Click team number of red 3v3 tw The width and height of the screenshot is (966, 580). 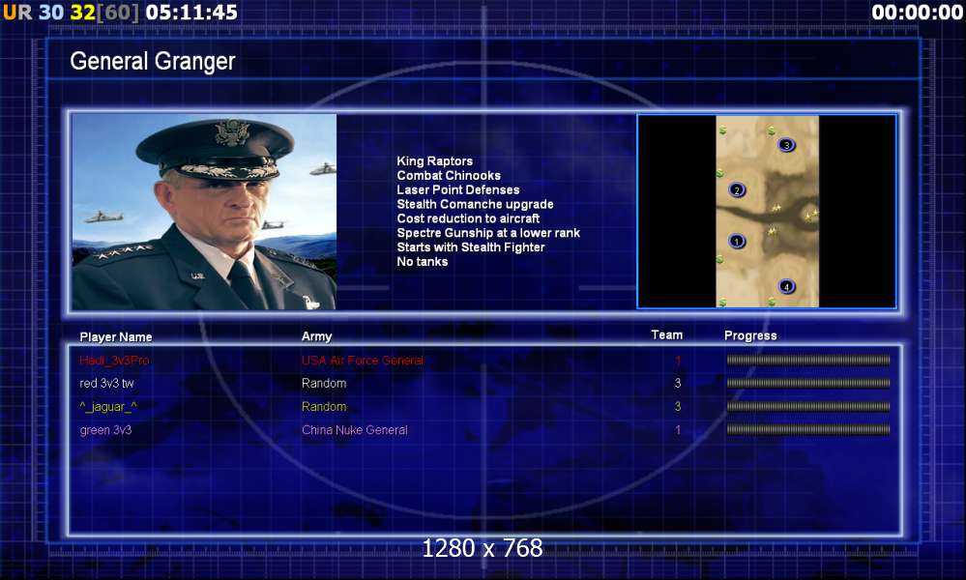pos(678,383)
